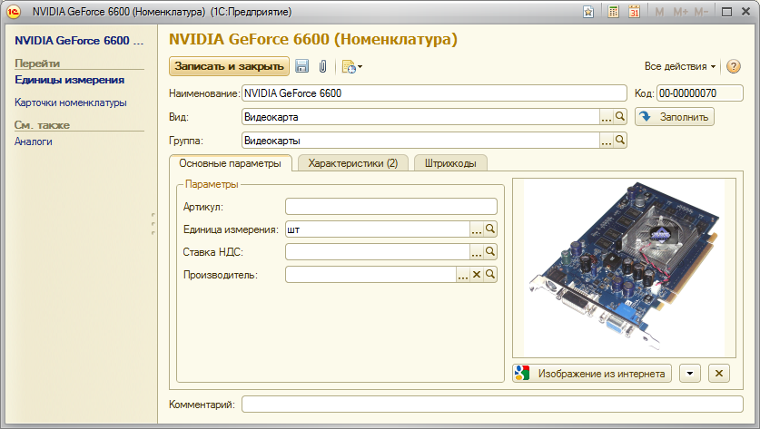
Task: Click the Группа field text Видеокарты
Action: coord(271,141)
